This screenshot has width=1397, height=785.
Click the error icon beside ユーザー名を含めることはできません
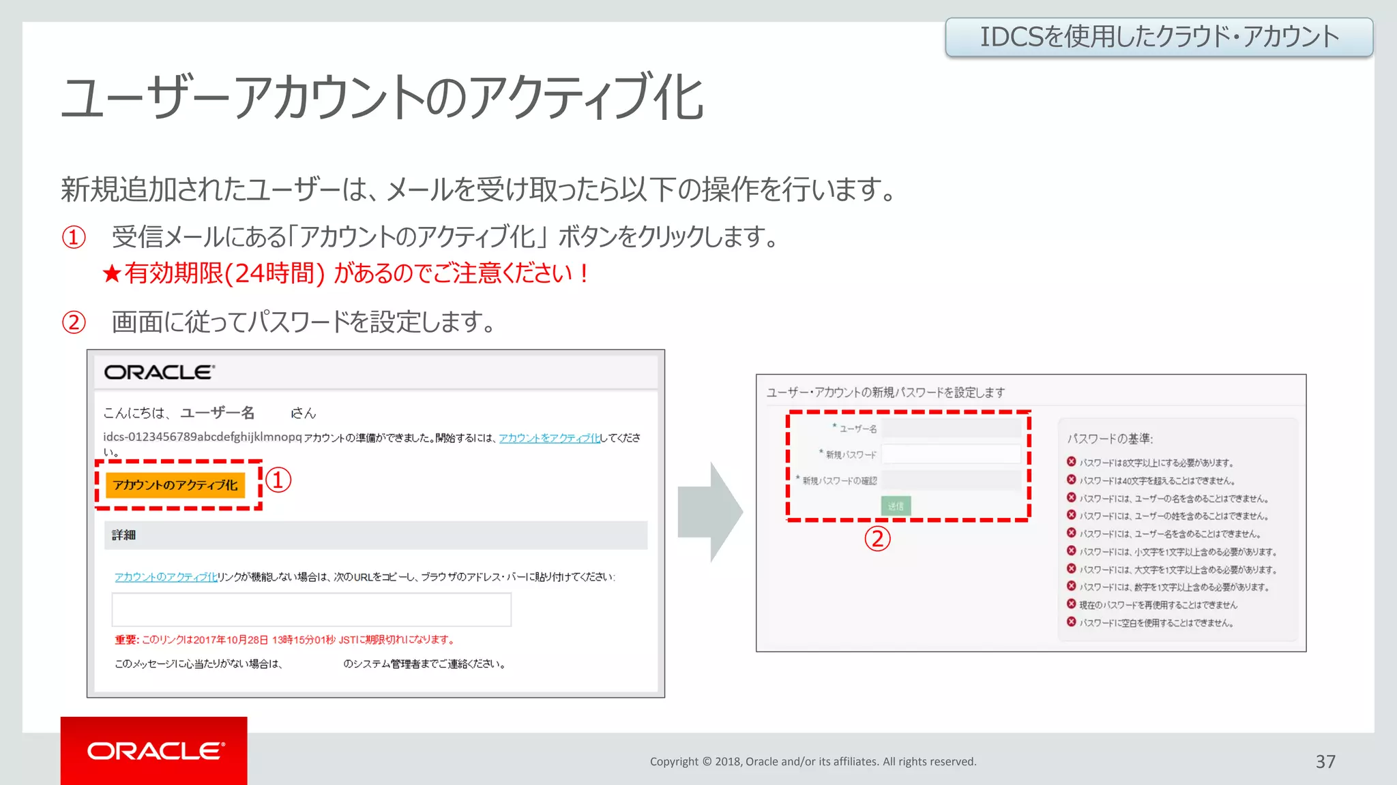(x=1072, y=533)
